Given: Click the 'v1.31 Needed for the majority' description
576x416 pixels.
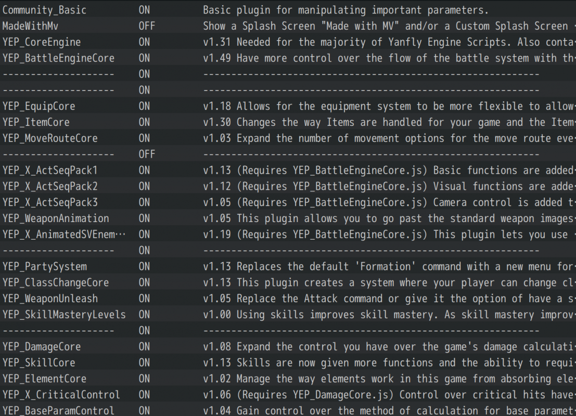Looking at the screenshot, I should pyautogui.click(x=389, y=42).
